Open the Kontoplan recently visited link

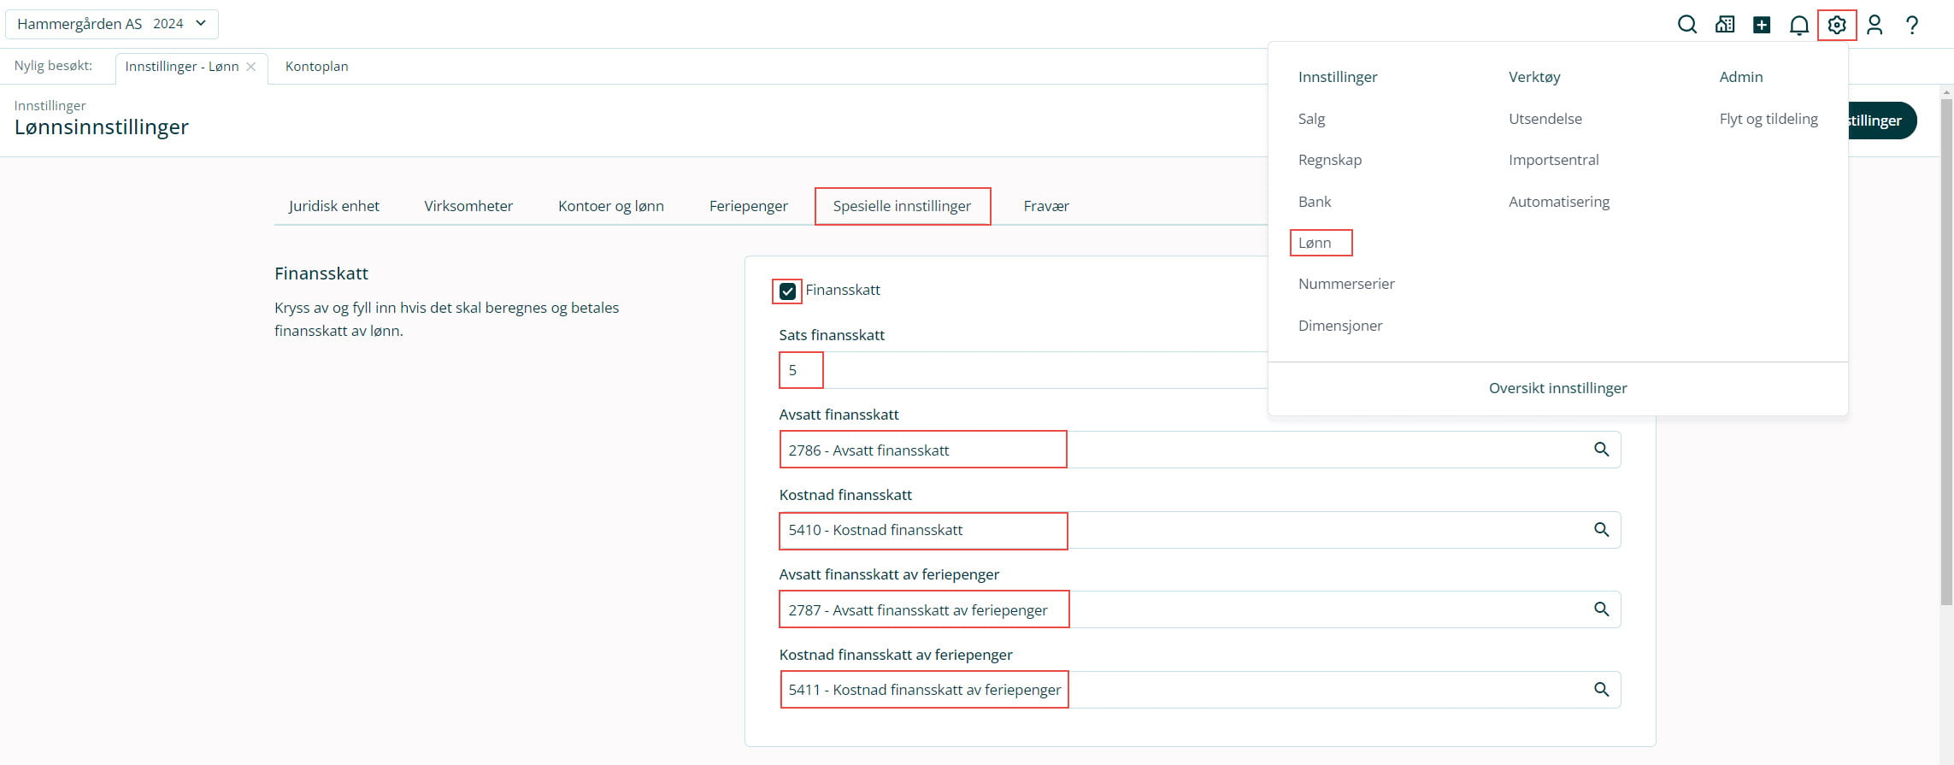point(316,67)
